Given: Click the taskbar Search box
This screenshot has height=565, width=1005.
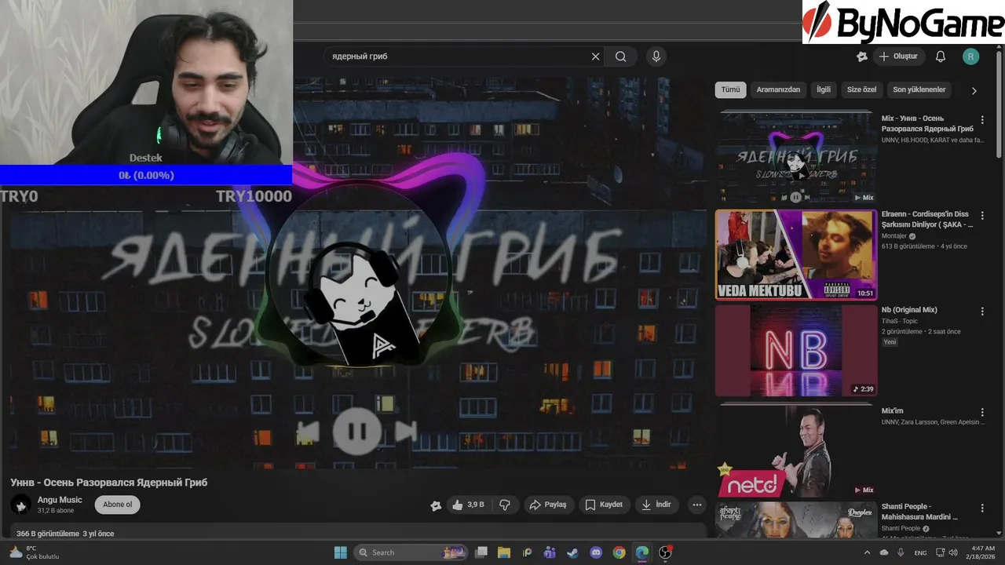Looking at the screenshot, I should tap(411, 552).
